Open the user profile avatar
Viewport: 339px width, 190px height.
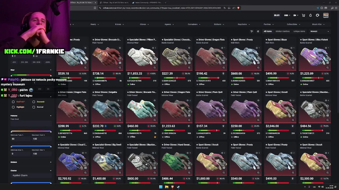(326, 15)
